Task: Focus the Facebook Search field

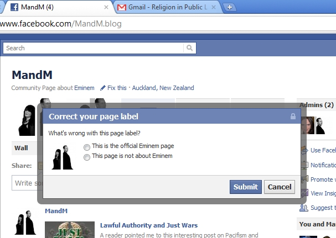Action: [x=94, y=48]
